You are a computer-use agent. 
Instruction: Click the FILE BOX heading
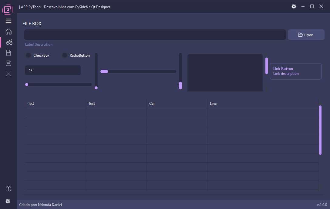tap(32, 24)
